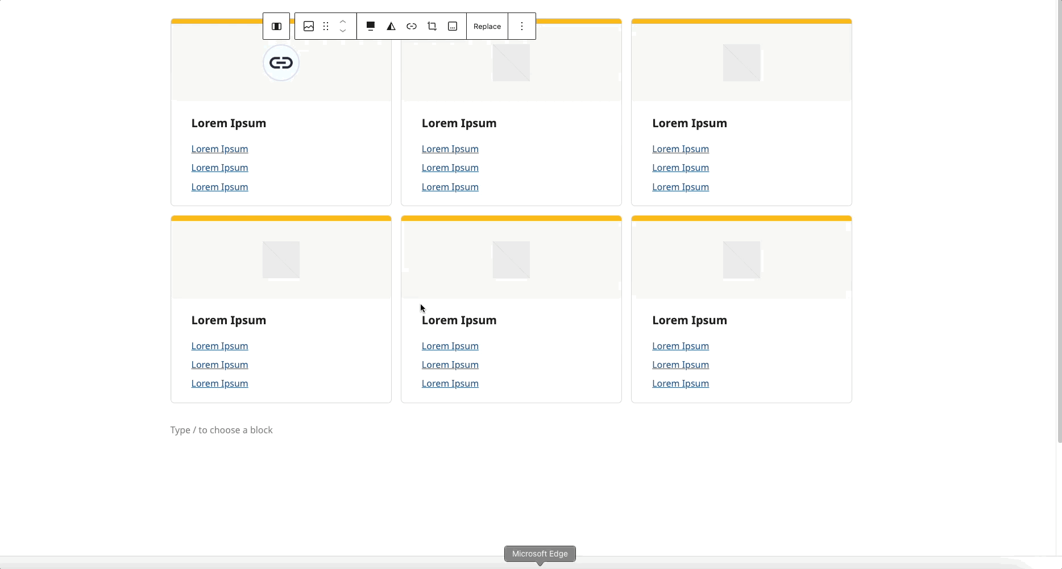Screen dimensions: 1062x569
Task: Open the second link in the top-middle card
Action: pyautogui.click(x=450, y=168)
